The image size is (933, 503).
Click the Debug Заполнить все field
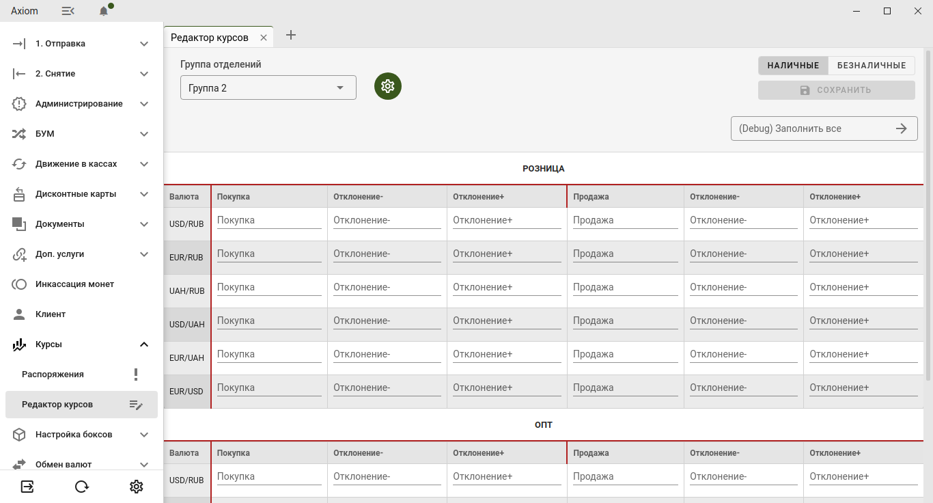(824, 128)
